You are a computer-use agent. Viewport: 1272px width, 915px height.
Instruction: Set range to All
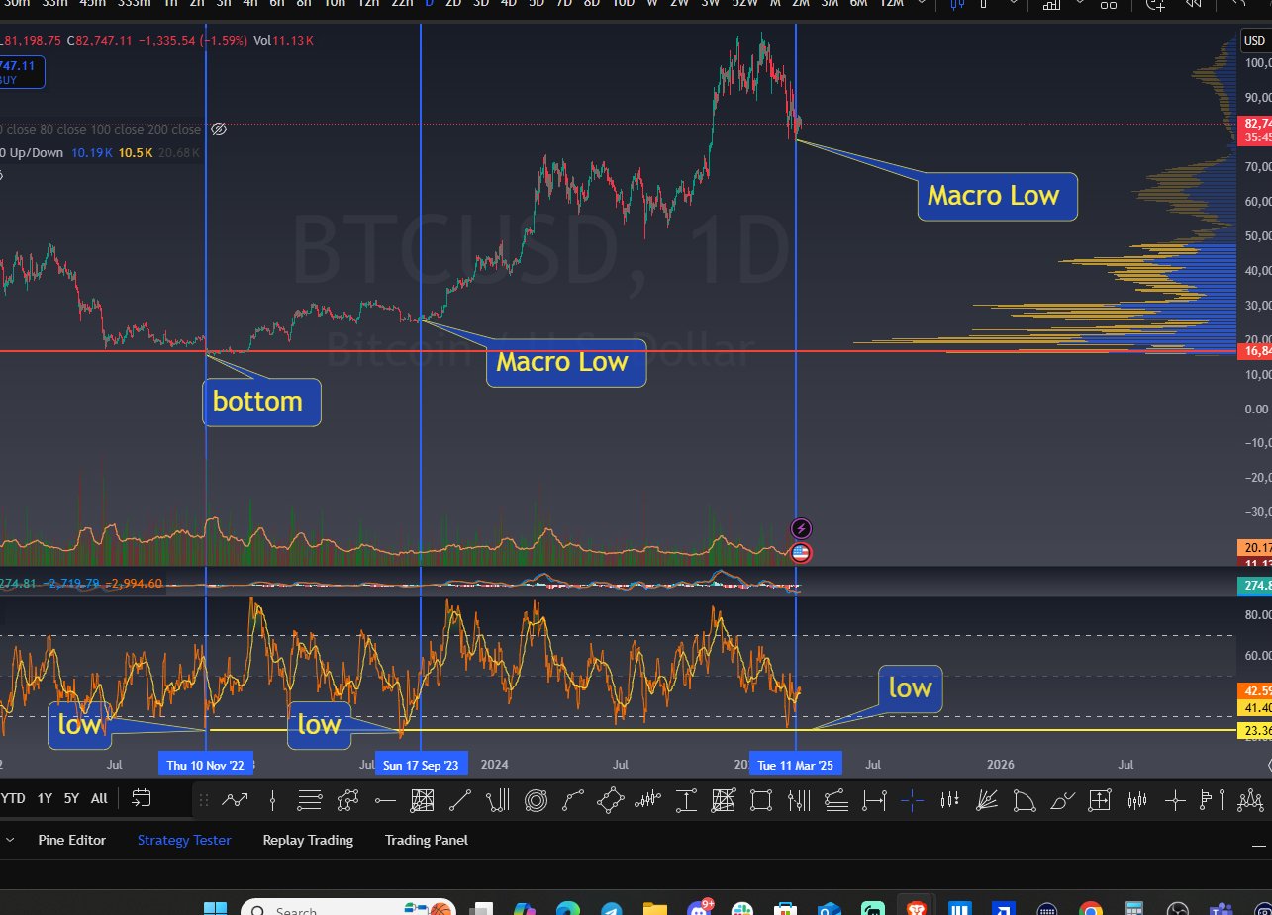click(x=99, y=798)
